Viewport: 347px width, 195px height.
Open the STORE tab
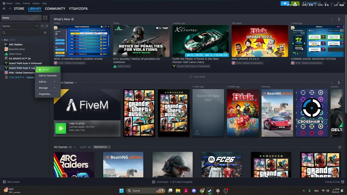click(19, 9)
